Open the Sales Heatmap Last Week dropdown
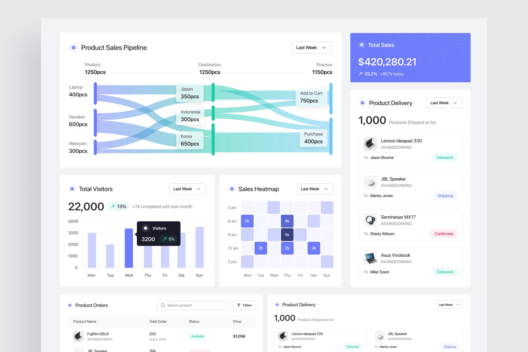 tap(315, 189)
